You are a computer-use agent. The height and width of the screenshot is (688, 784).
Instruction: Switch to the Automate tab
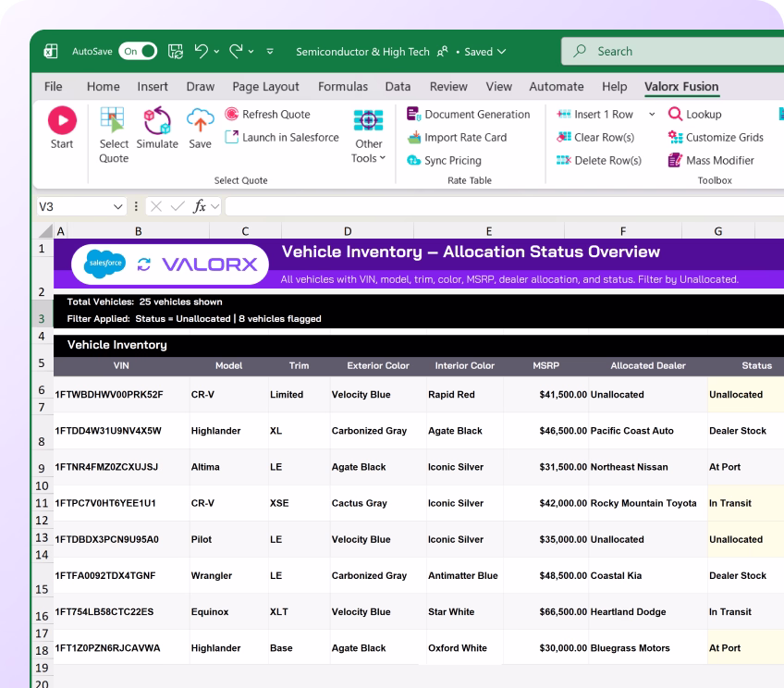pyautogui.click(x=557, y=87)
